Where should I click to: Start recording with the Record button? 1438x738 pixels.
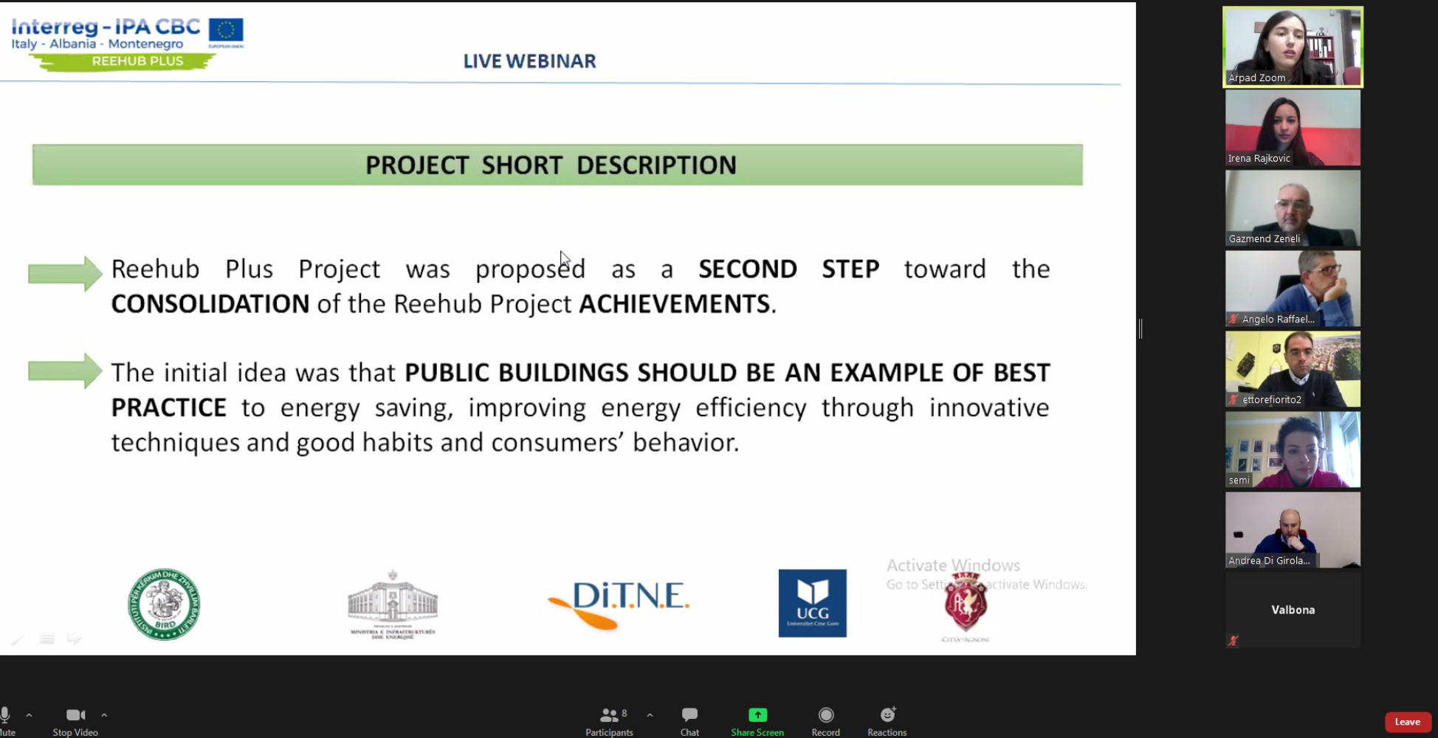click(825, 720)
